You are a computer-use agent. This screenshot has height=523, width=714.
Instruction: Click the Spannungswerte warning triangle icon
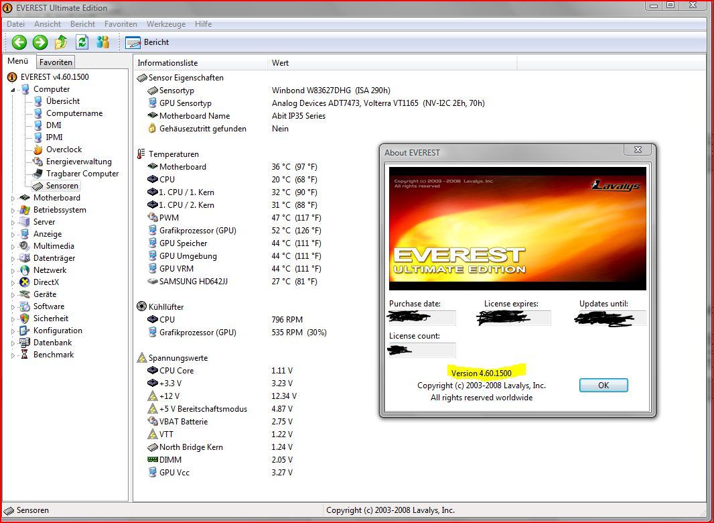click(x=141, y=358)
